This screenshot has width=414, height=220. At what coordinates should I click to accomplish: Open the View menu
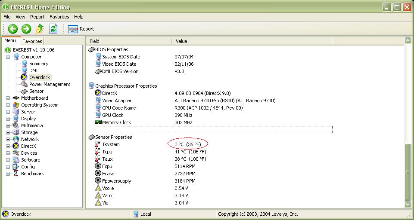[20, 17]
